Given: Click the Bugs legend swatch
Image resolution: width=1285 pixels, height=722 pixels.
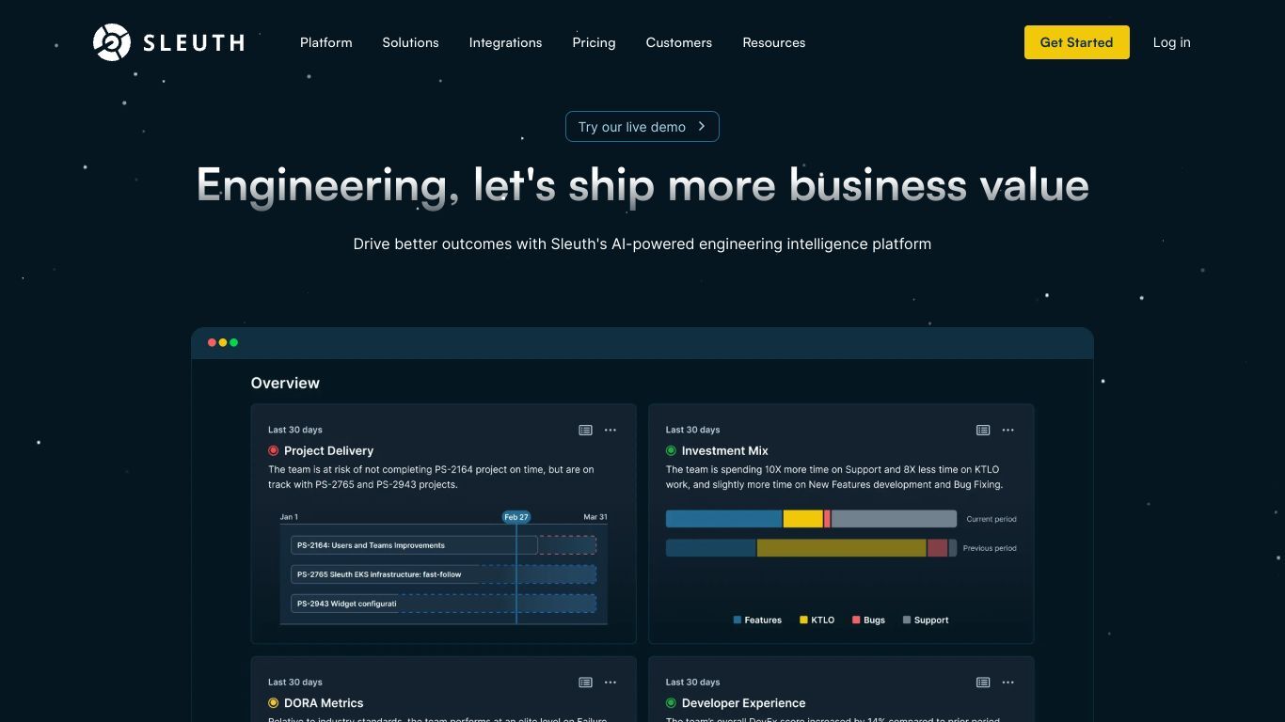Looking at the screenshot, I should 856,620.
